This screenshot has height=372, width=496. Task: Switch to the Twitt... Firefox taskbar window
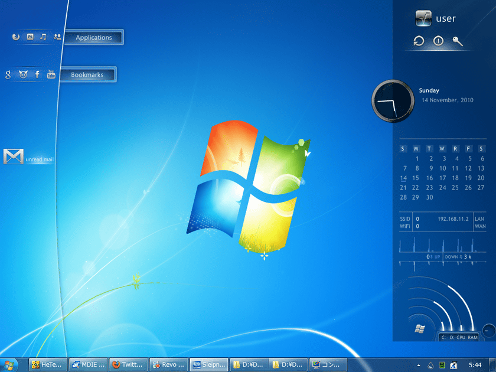coord(129,365)
